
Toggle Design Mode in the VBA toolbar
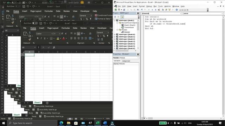159,10
